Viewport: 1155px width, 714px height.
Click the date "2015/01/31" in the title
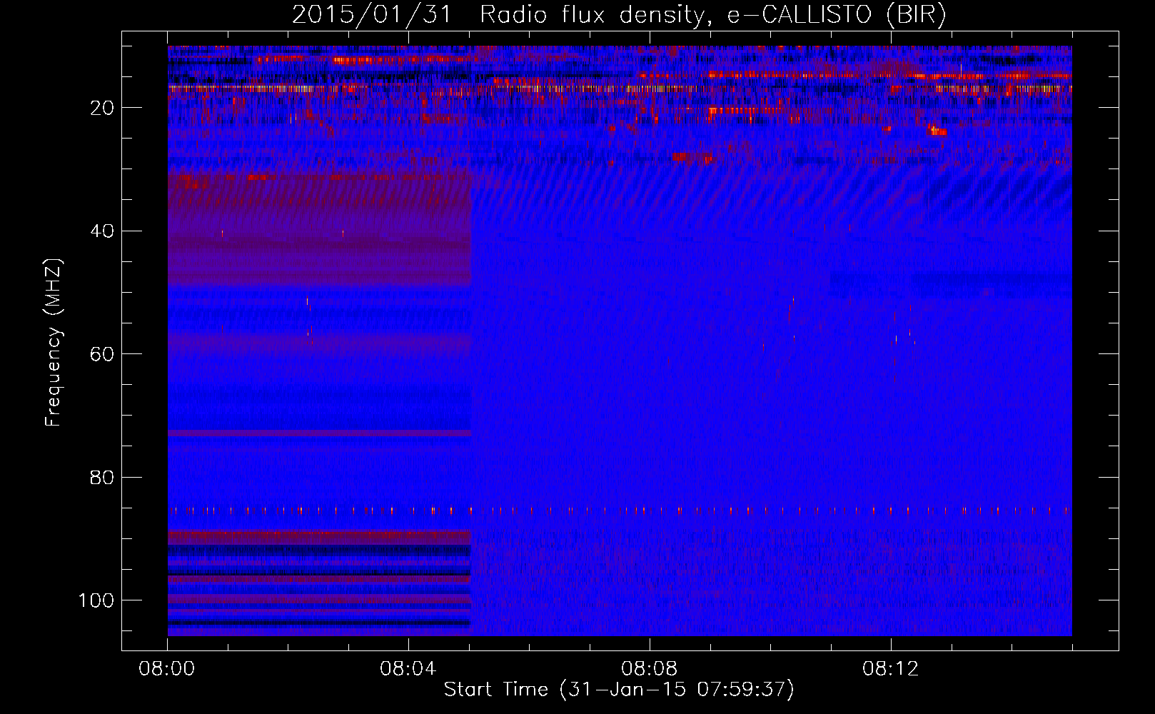click(371, 15)
